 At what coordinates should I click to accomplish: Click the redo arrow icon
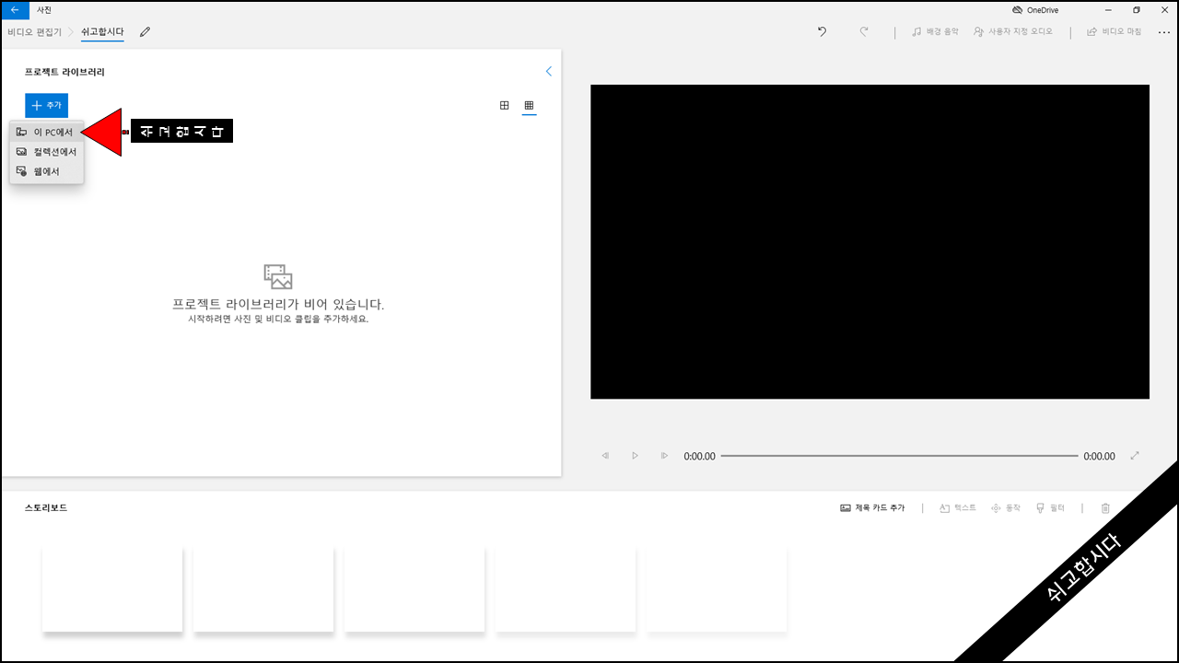(864, 31)
